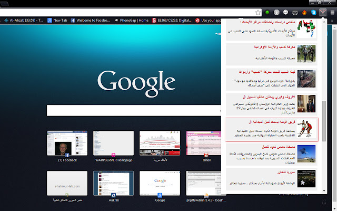Click the Ask.fm tile caption

[114, 200]
